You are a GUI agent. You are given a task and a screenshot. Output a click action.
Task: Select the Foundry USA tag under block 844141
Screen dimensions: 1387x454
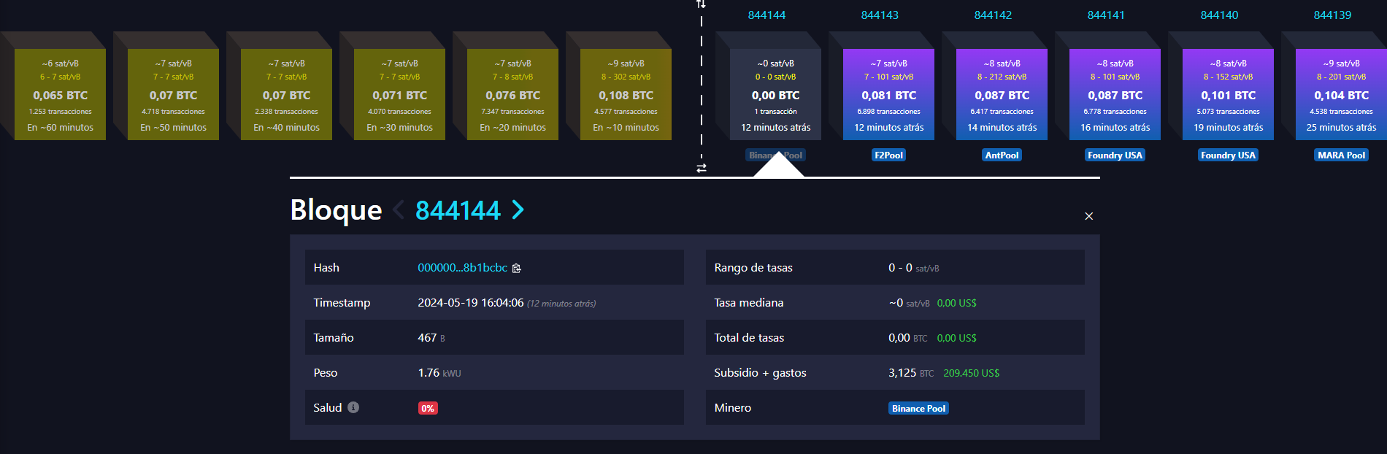tap(1115, 155)
